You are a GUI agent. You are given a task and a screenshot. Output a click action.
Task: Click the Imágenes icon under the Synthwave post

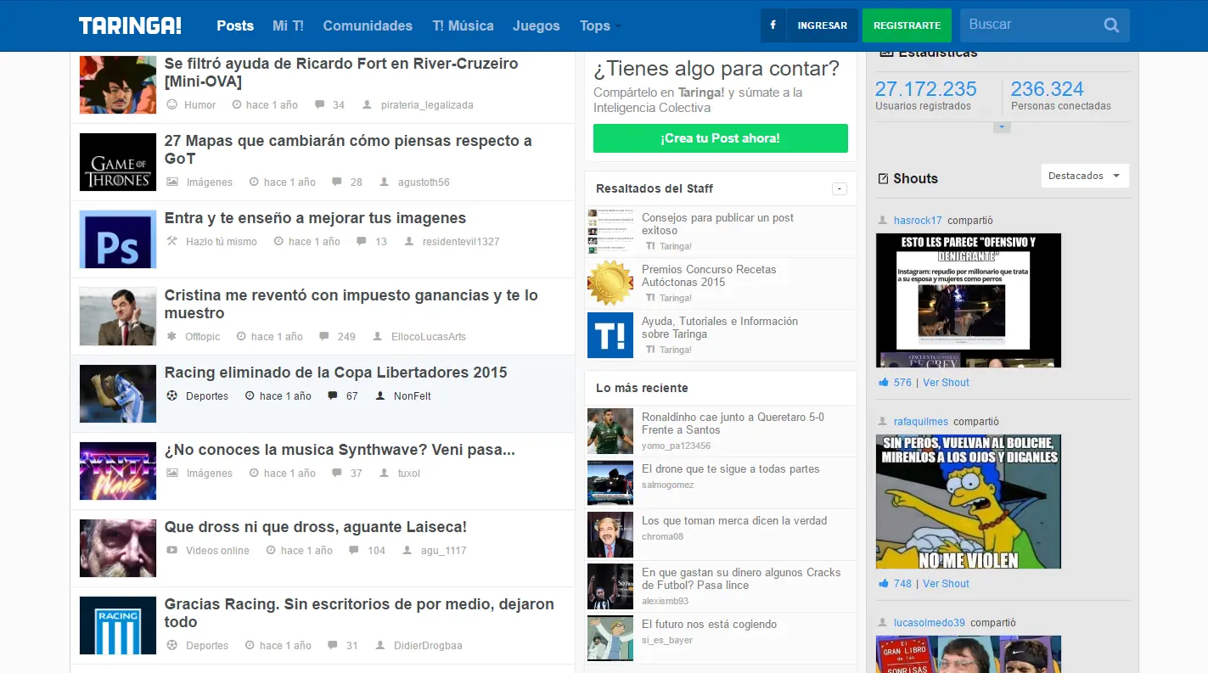172,473
